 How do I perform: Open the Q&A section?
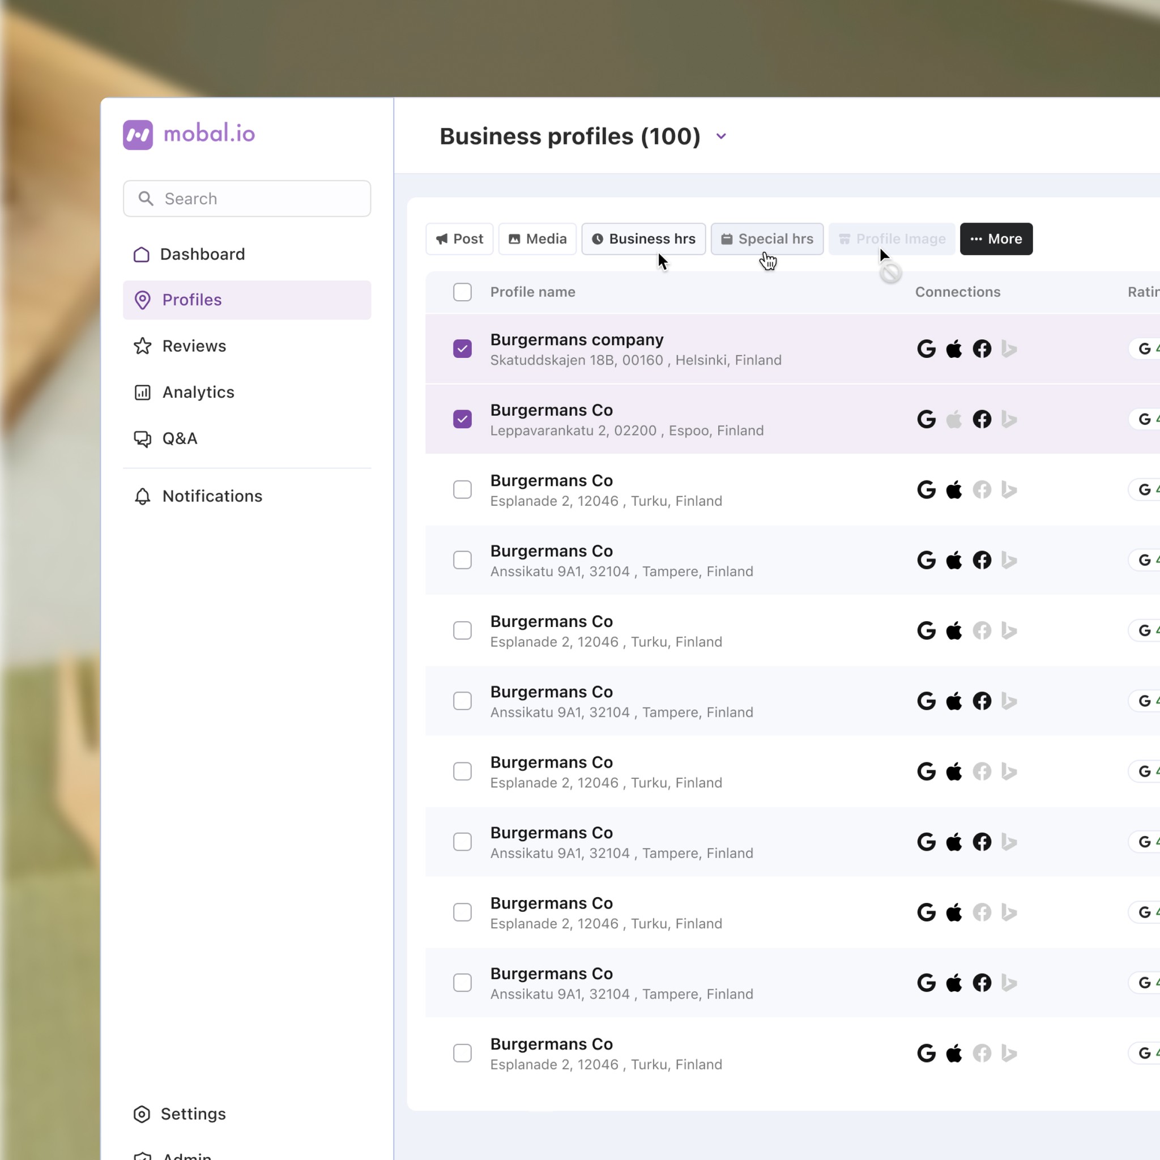(179, 438)
